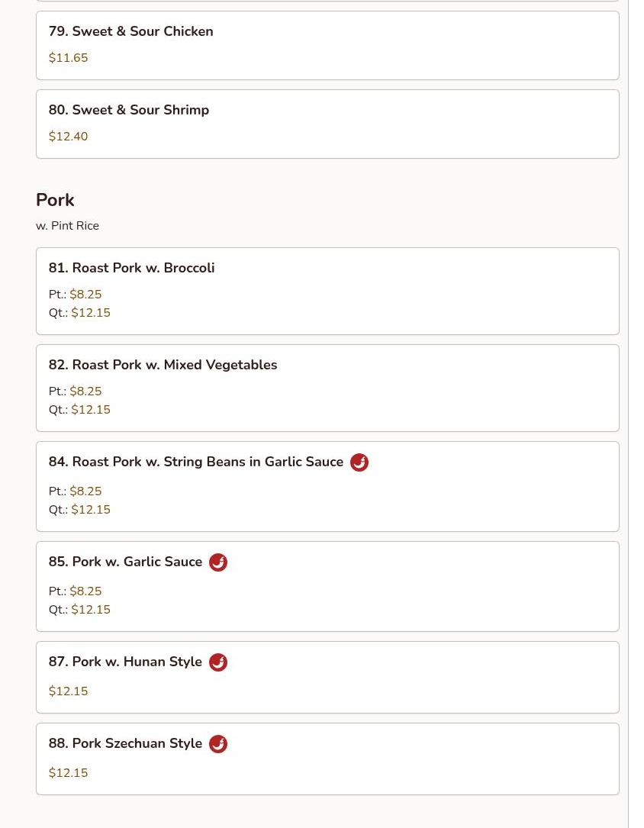Choose 82. Roast Pork w. Mixed Vegetables
This screenshot has width=644, height=828.
(x=163, y=365)
